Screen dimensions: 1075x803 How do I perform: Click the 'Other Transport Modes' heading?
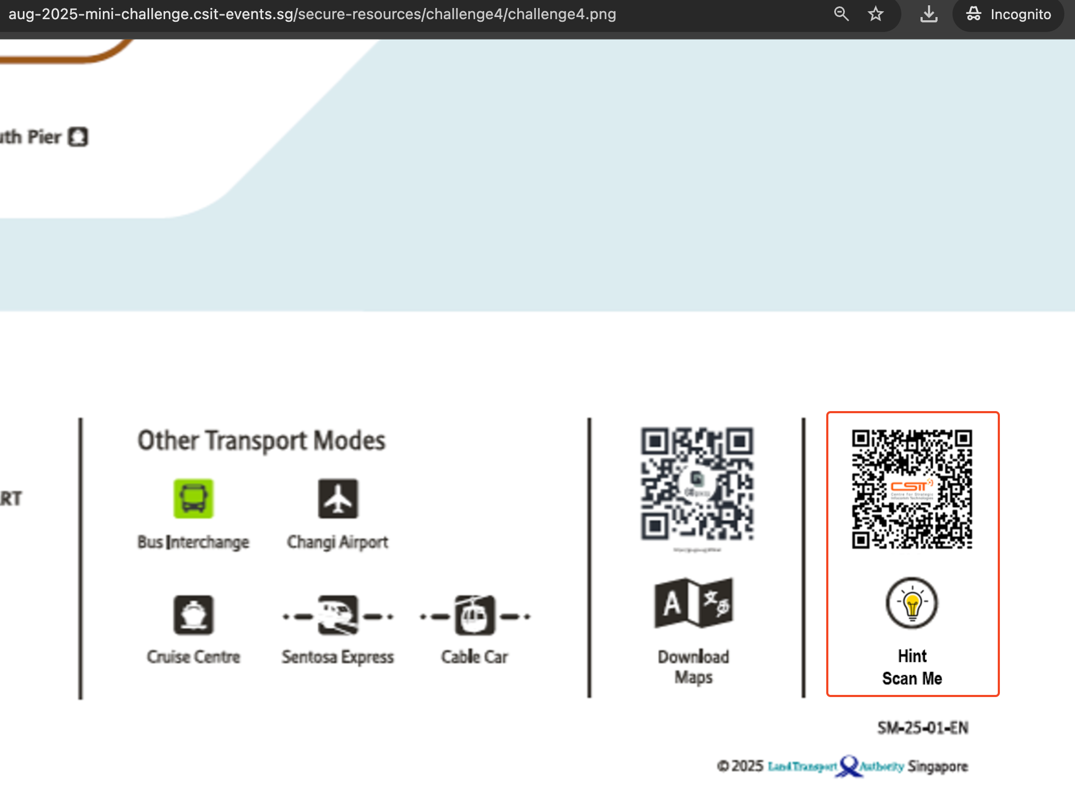point(261,441)
